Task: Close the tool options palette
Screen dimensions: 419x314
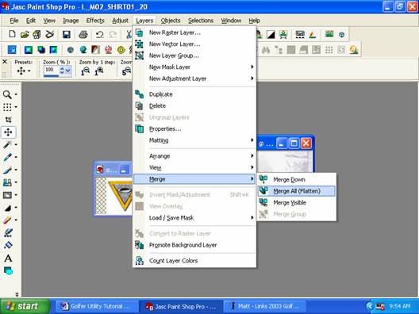Action: [5, 62]
